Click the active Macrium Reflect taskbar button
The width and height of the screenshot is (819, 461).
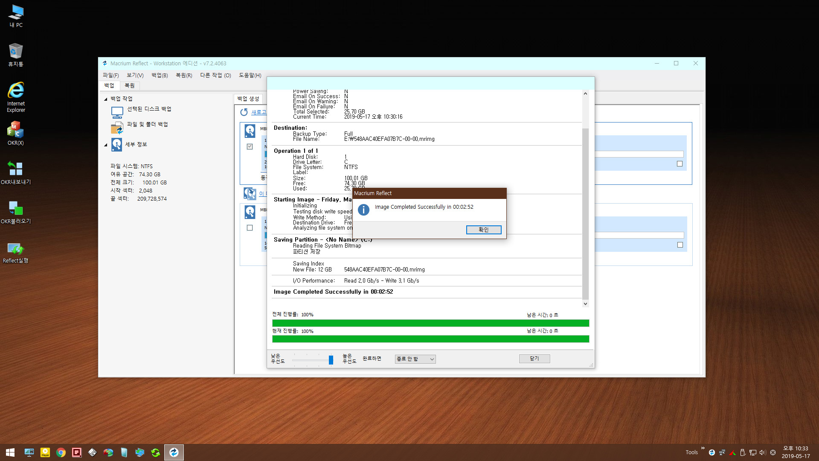pos(174,452)
